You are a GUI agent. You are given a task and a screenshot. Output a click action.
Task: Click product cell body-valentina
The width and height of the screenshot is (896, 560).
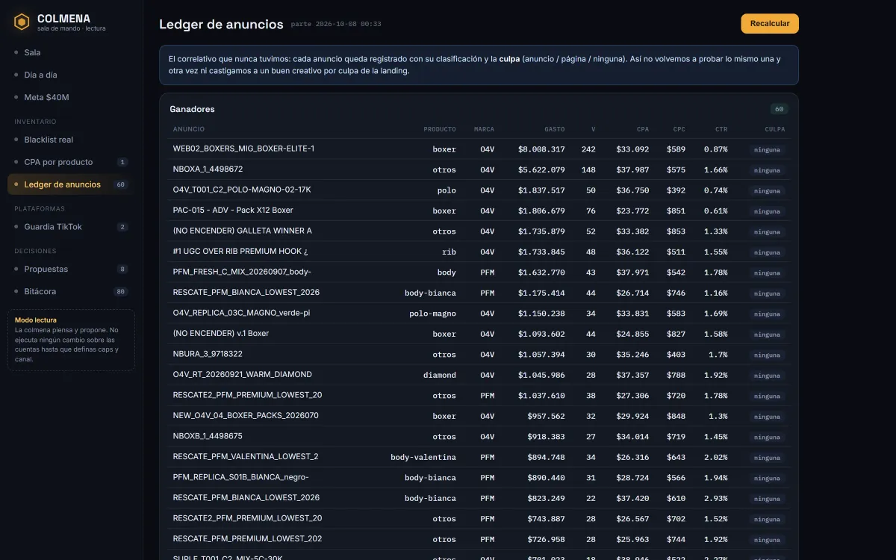pyautogui.click(x=423, y=457)
